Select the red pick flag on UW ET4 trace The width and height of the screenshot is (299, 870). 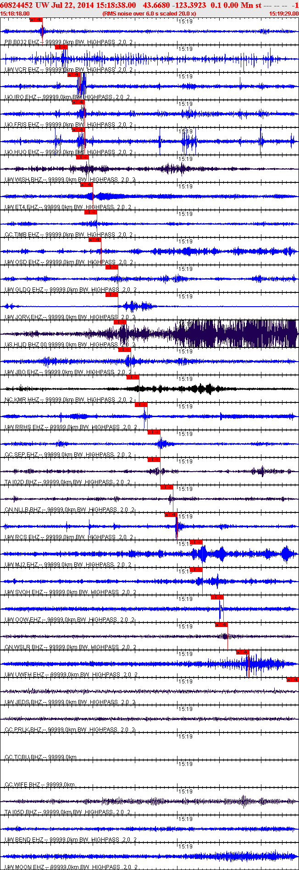86,185
